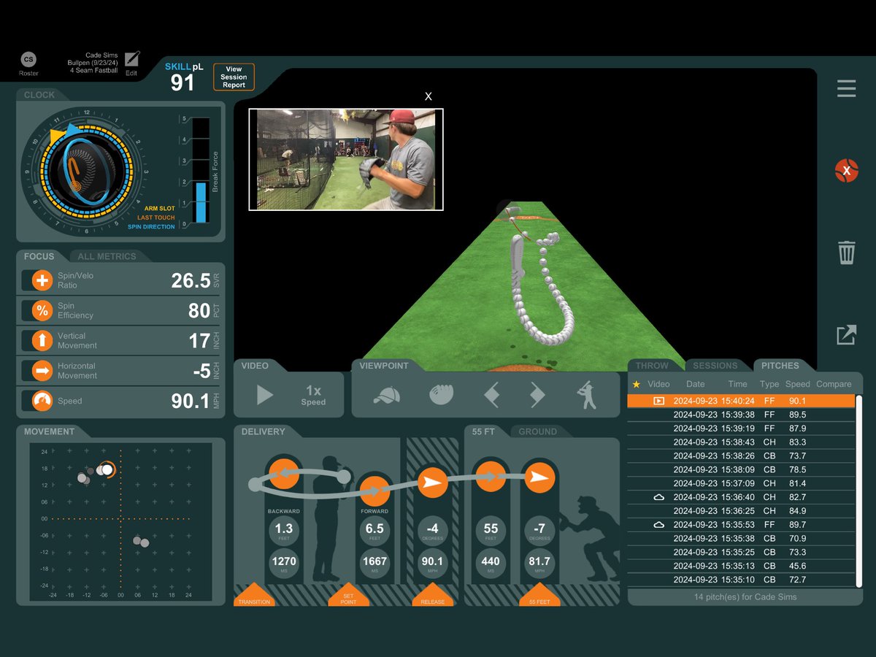Open the THROW tab

pos(652,366)
